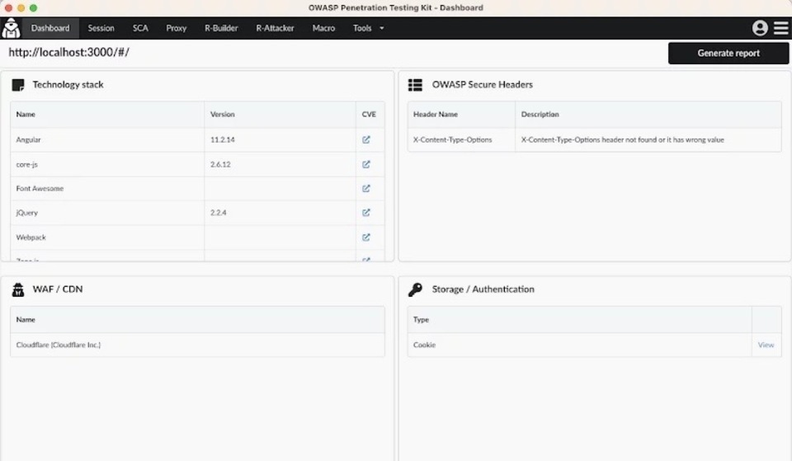This screenshot has width=792, height=461.
Task: Open the hamburger menu icon
Action: 781,28
